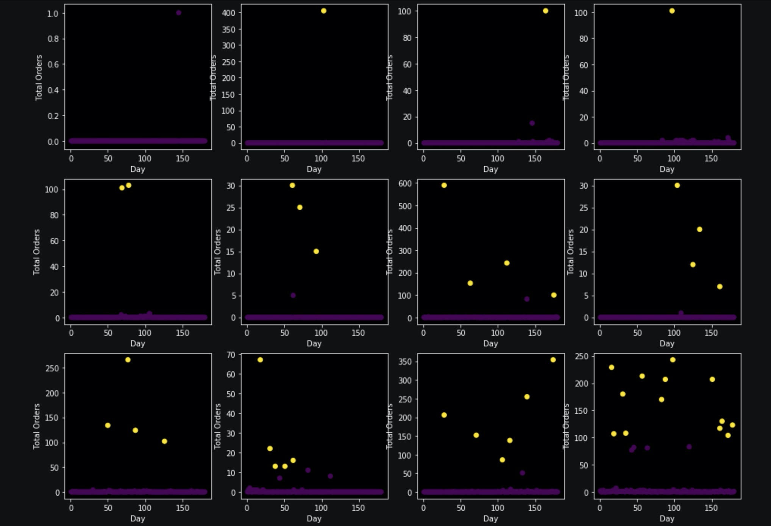The width and height of the screenshot is (771, 526).
Task: Click the 70 tick label on the y-axis
Action: click(x=231, y=355)
